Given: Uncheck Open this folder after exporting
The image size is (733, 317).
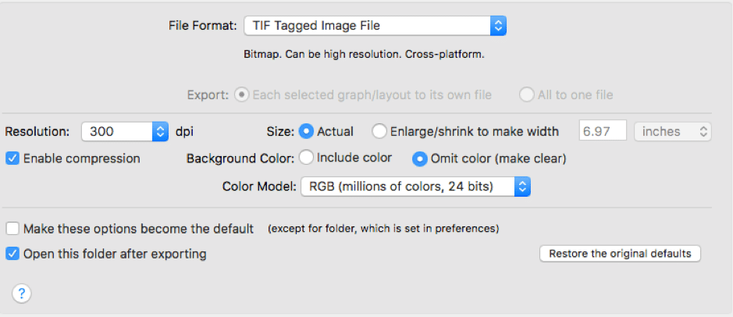Looking at the screenshot, I should click(12, 254).
